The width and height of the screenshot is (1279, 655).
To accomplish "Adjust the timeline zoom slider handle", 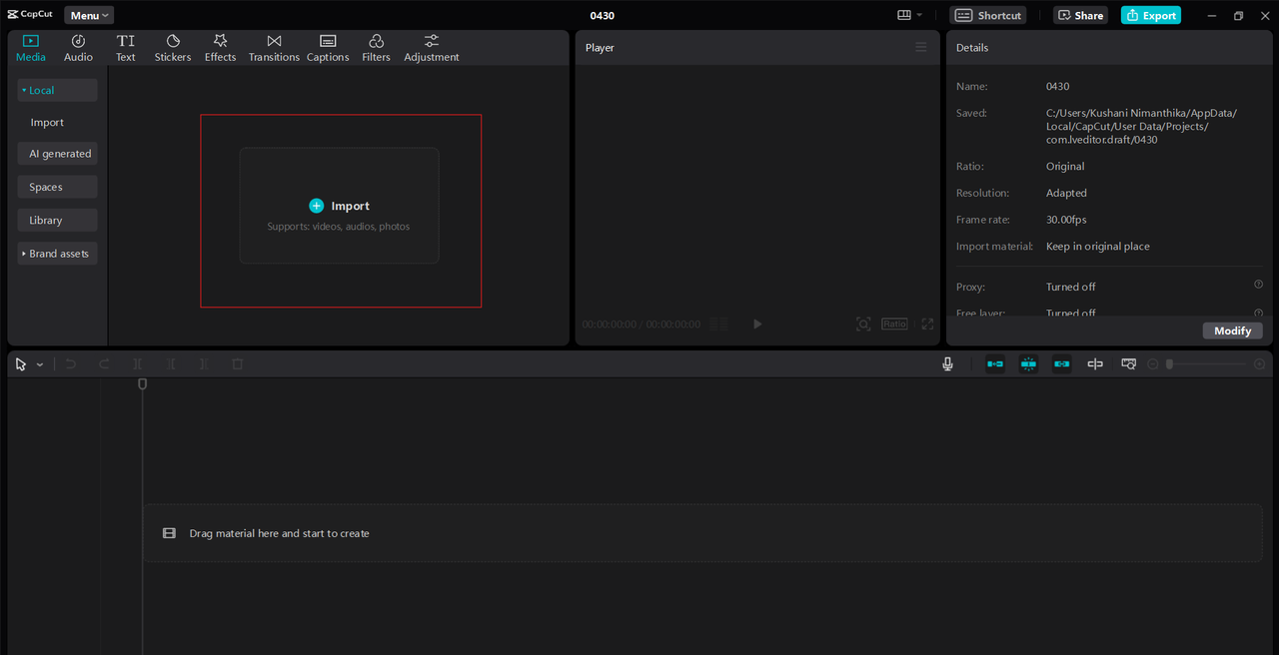I will click(1169, 364).
